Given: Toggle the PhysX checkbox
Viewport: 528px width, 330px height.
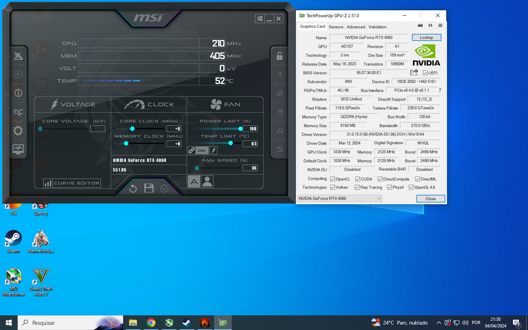Looking at the screenshot, I should click(389, 187).
